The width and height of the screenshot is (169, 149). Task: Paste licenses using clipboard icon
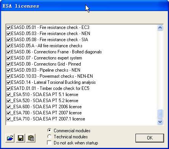(31, 138)
